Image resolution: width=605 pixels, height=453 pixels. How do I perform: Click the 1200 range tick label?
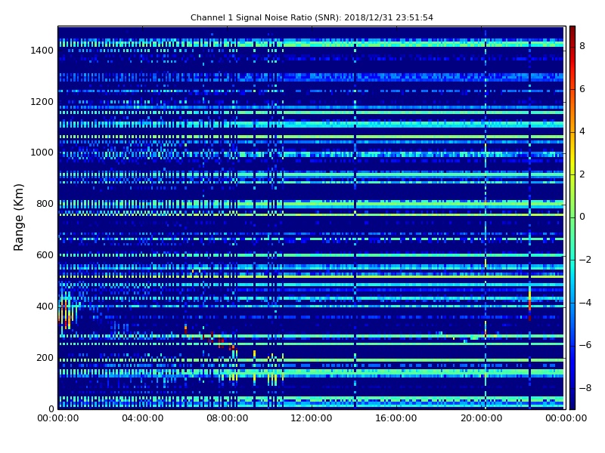point(42,102)
